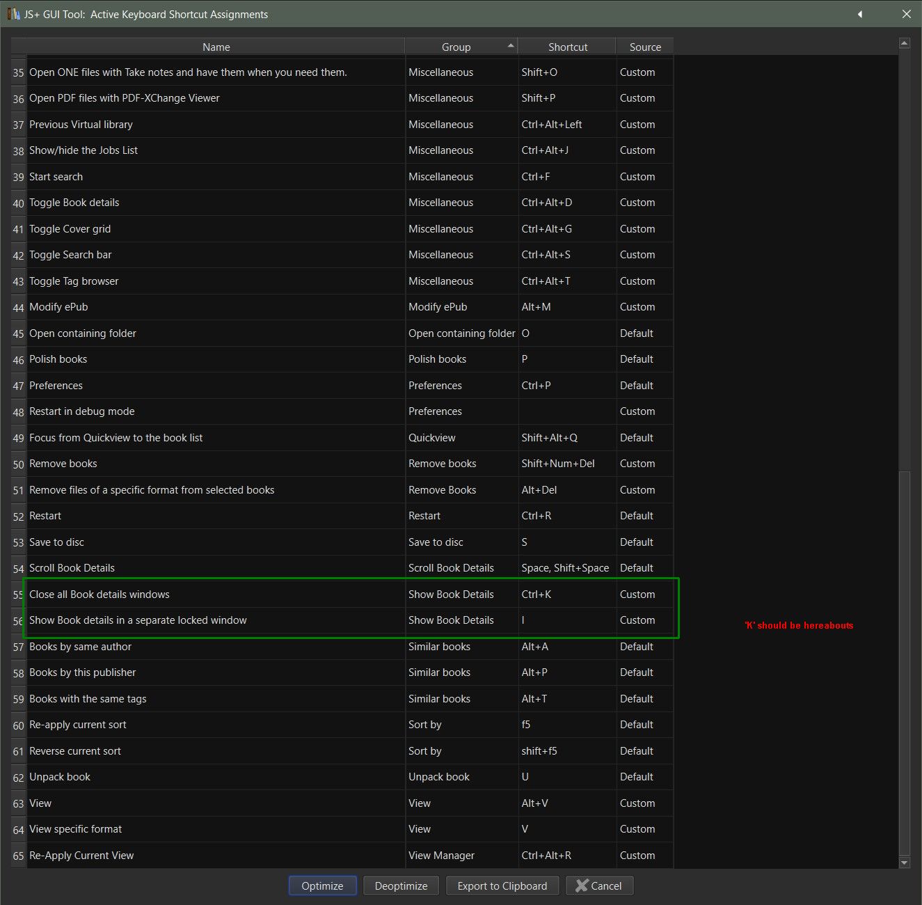The image size is (922, 905).
Task: Click the Alt+M shortcut cell
Action: [x=567, y=307]
